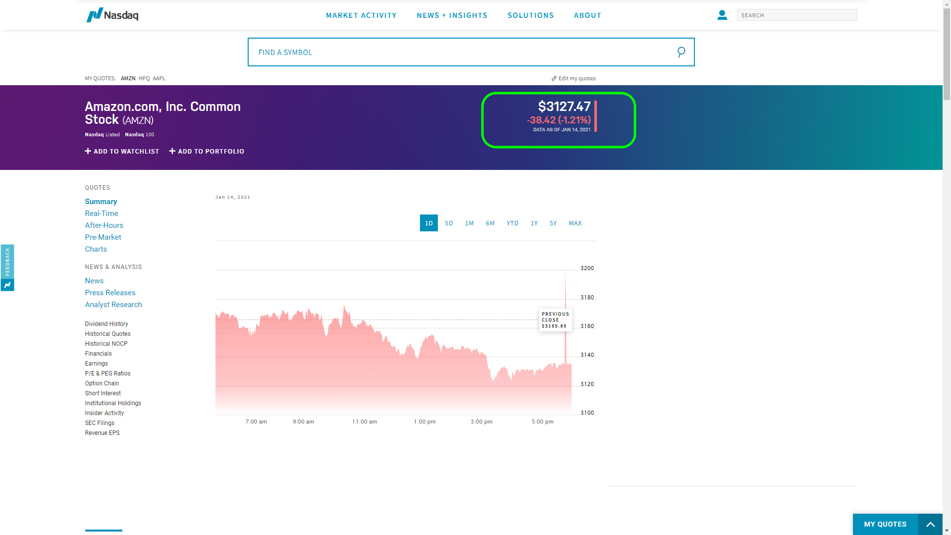This screenshot has width=951, height=535.
Task: Focus the top Search field
Action: pyautogui.click(x=797, y=15)
